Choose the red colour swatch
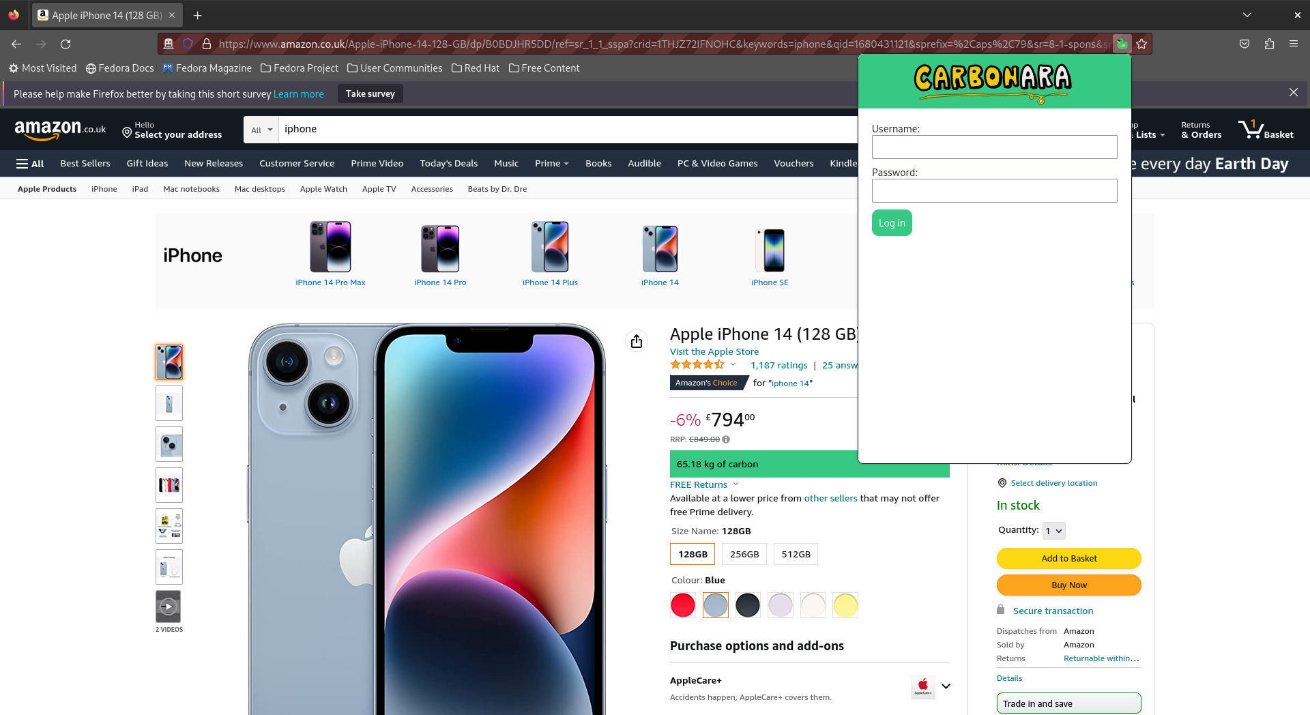The width and height of the screenshot is (1310, 715). 682,605
